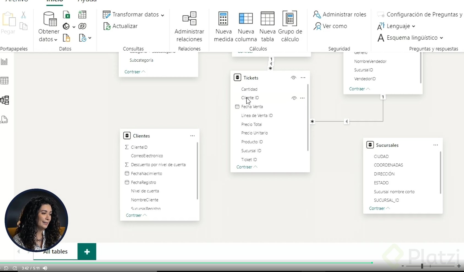Screen dimensions: 464x272
Task: Open the recent sources dropdown arrow
Action: [x=90, y=38]
